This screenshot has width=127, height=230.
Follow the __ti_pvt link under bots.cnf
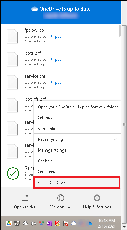[x=54, y=59]
